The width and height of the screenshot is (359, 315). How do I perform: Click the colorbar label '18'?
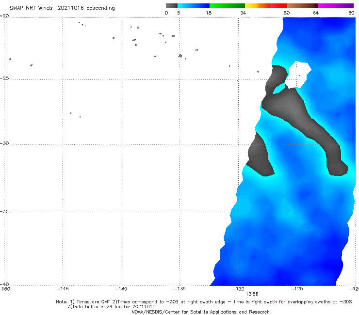click(209, 13)
